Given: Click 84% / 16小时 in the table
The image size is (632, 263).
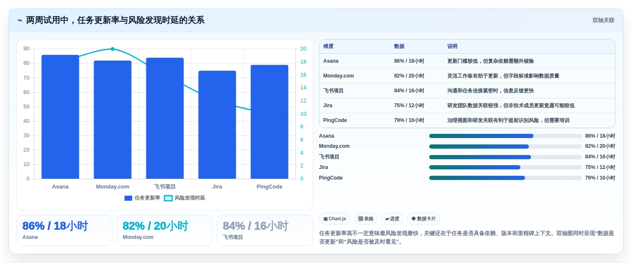Looking at the screenshot, I should (x=409, y=91).
